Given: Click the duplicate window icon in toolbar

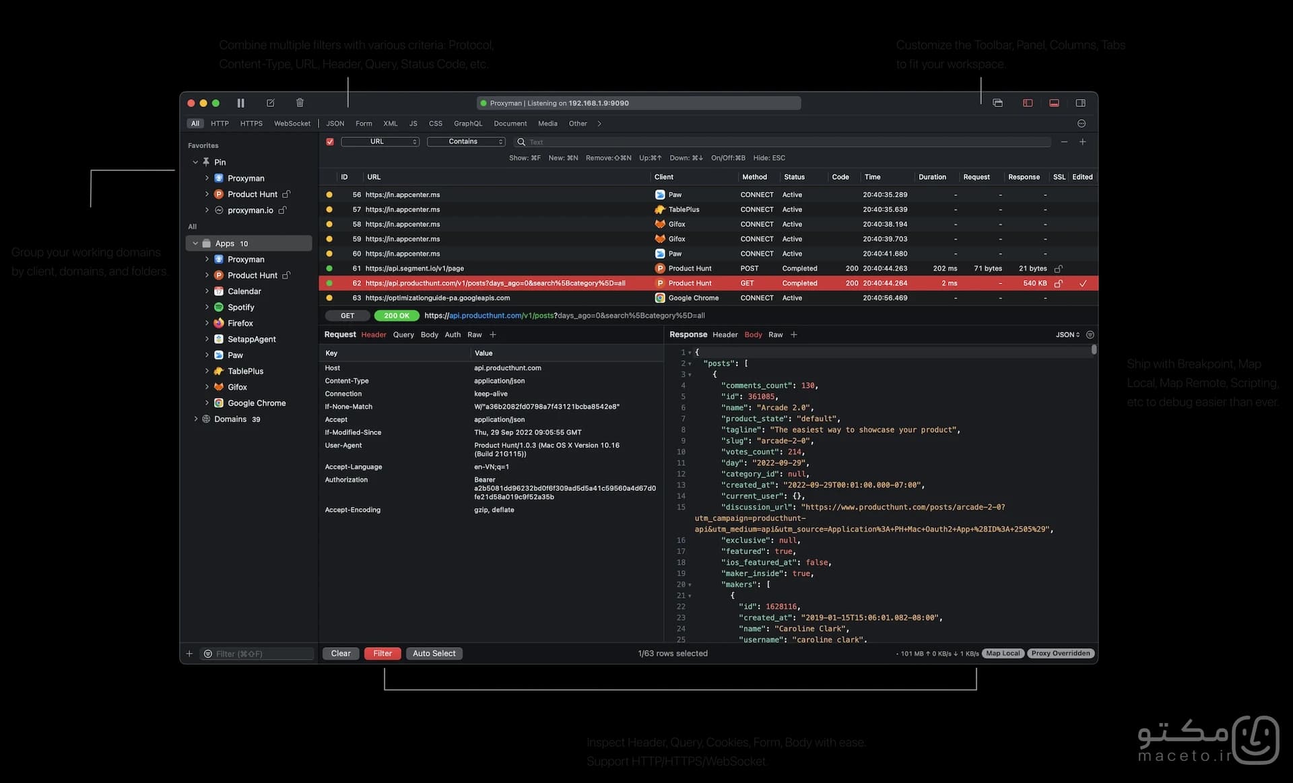Looking at the screenshot, I should [998, 103].
